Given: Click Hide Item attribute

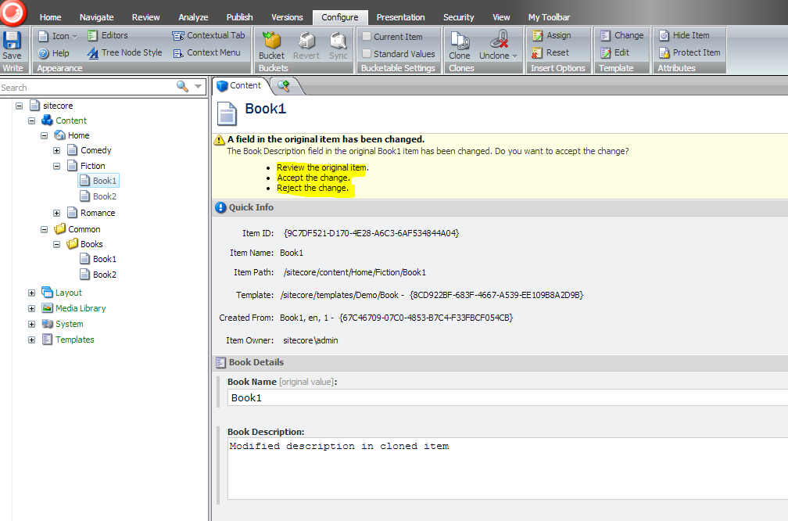Looking at the screenshot, I should pos(685,35).
